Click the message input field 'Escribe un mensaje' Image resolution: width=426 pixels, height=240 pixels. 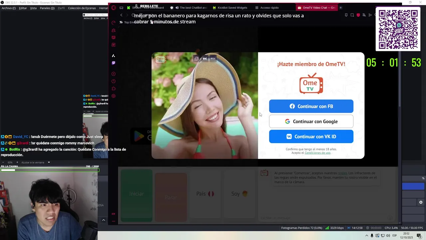(x=323, y=218)
